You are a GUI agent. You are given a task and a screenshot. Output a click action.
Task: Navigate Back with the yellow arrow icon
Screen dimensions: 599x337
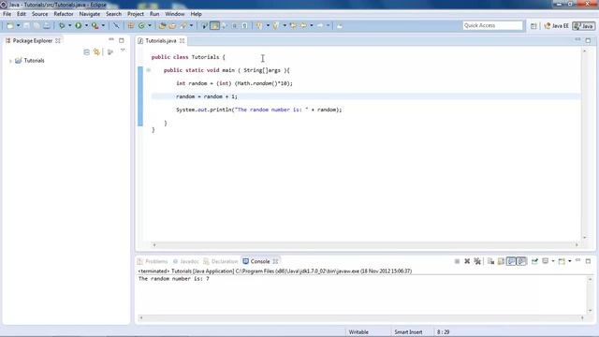click(303, 25)
